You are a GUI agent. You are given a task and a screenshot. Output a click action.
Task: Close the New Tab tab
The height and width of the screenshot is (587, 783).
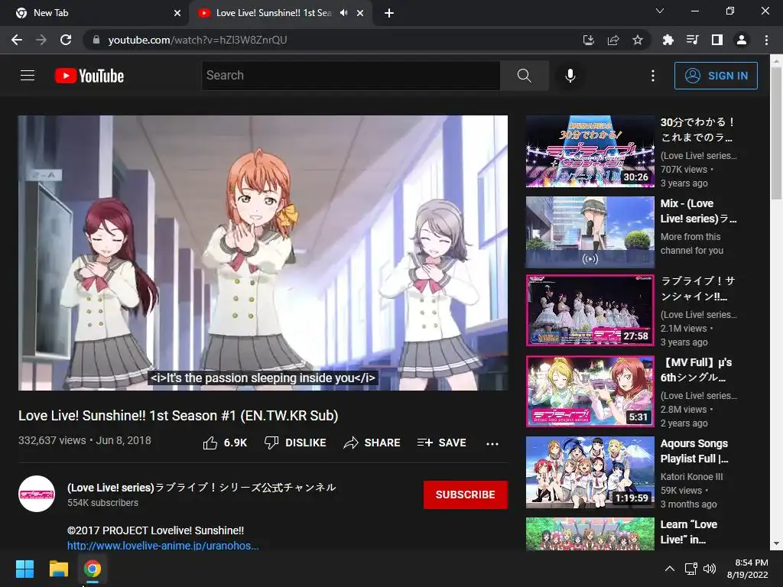(177, 13)
